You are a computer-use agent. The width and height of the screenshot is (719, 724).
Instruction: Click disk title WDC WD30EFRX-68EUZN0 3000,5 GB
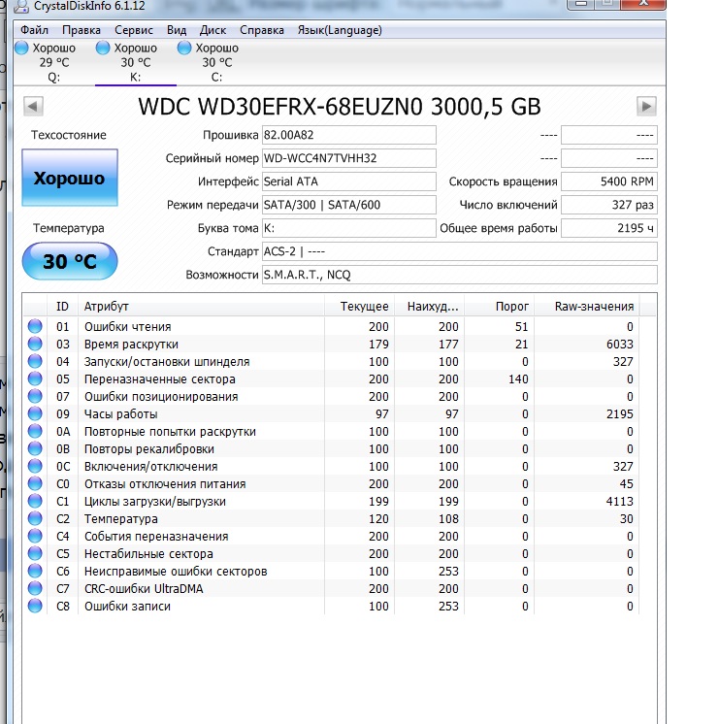point(340,107)
